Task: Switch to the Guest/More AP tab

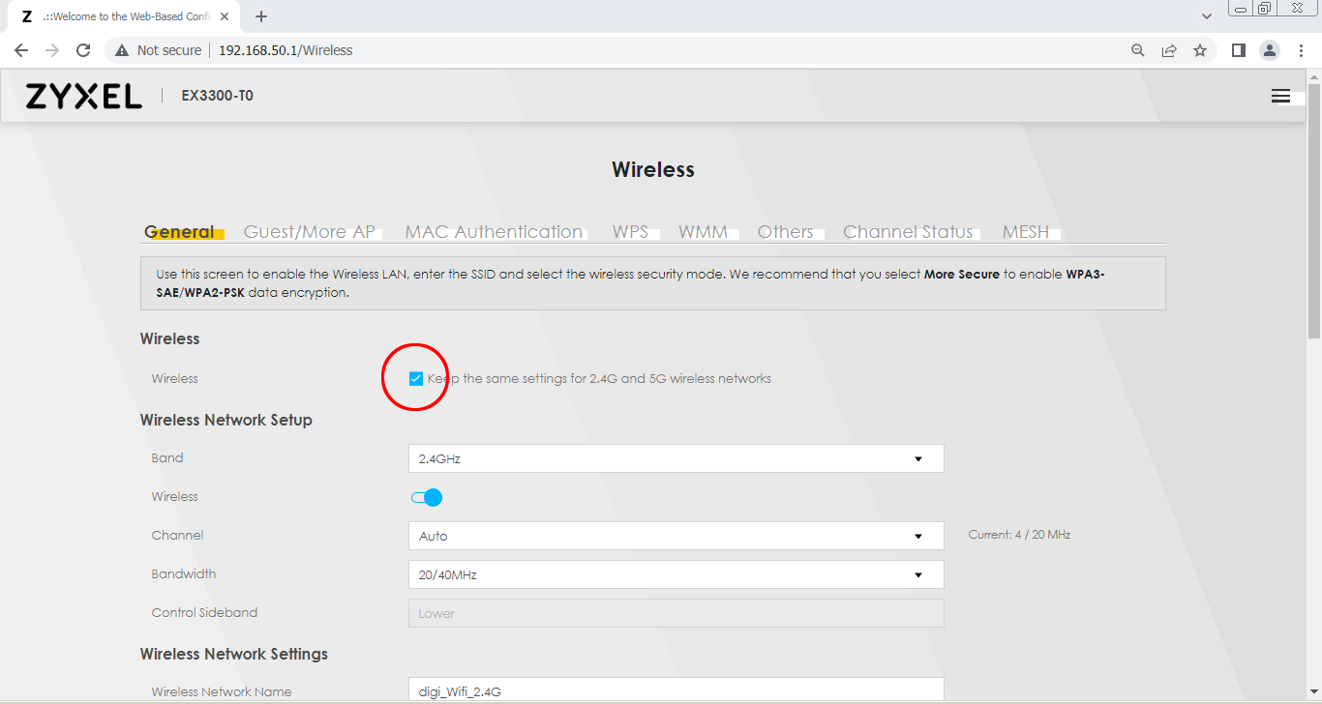Action: click(x=309, y=232)
